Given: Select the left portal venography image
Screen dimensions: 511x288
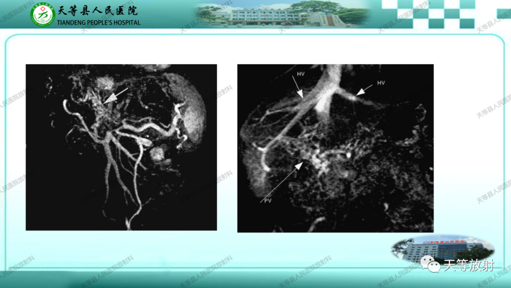Looking at the screenshot, I should pos(121,147).
